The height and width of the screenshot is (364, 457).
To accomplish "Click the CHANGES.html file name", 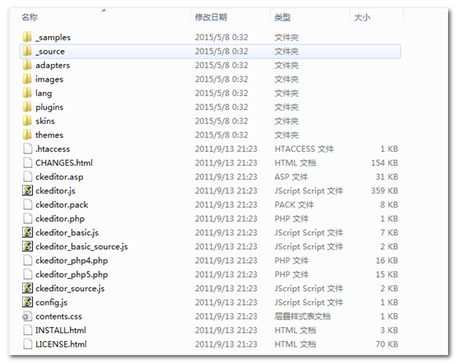I will tap(64, 163).
